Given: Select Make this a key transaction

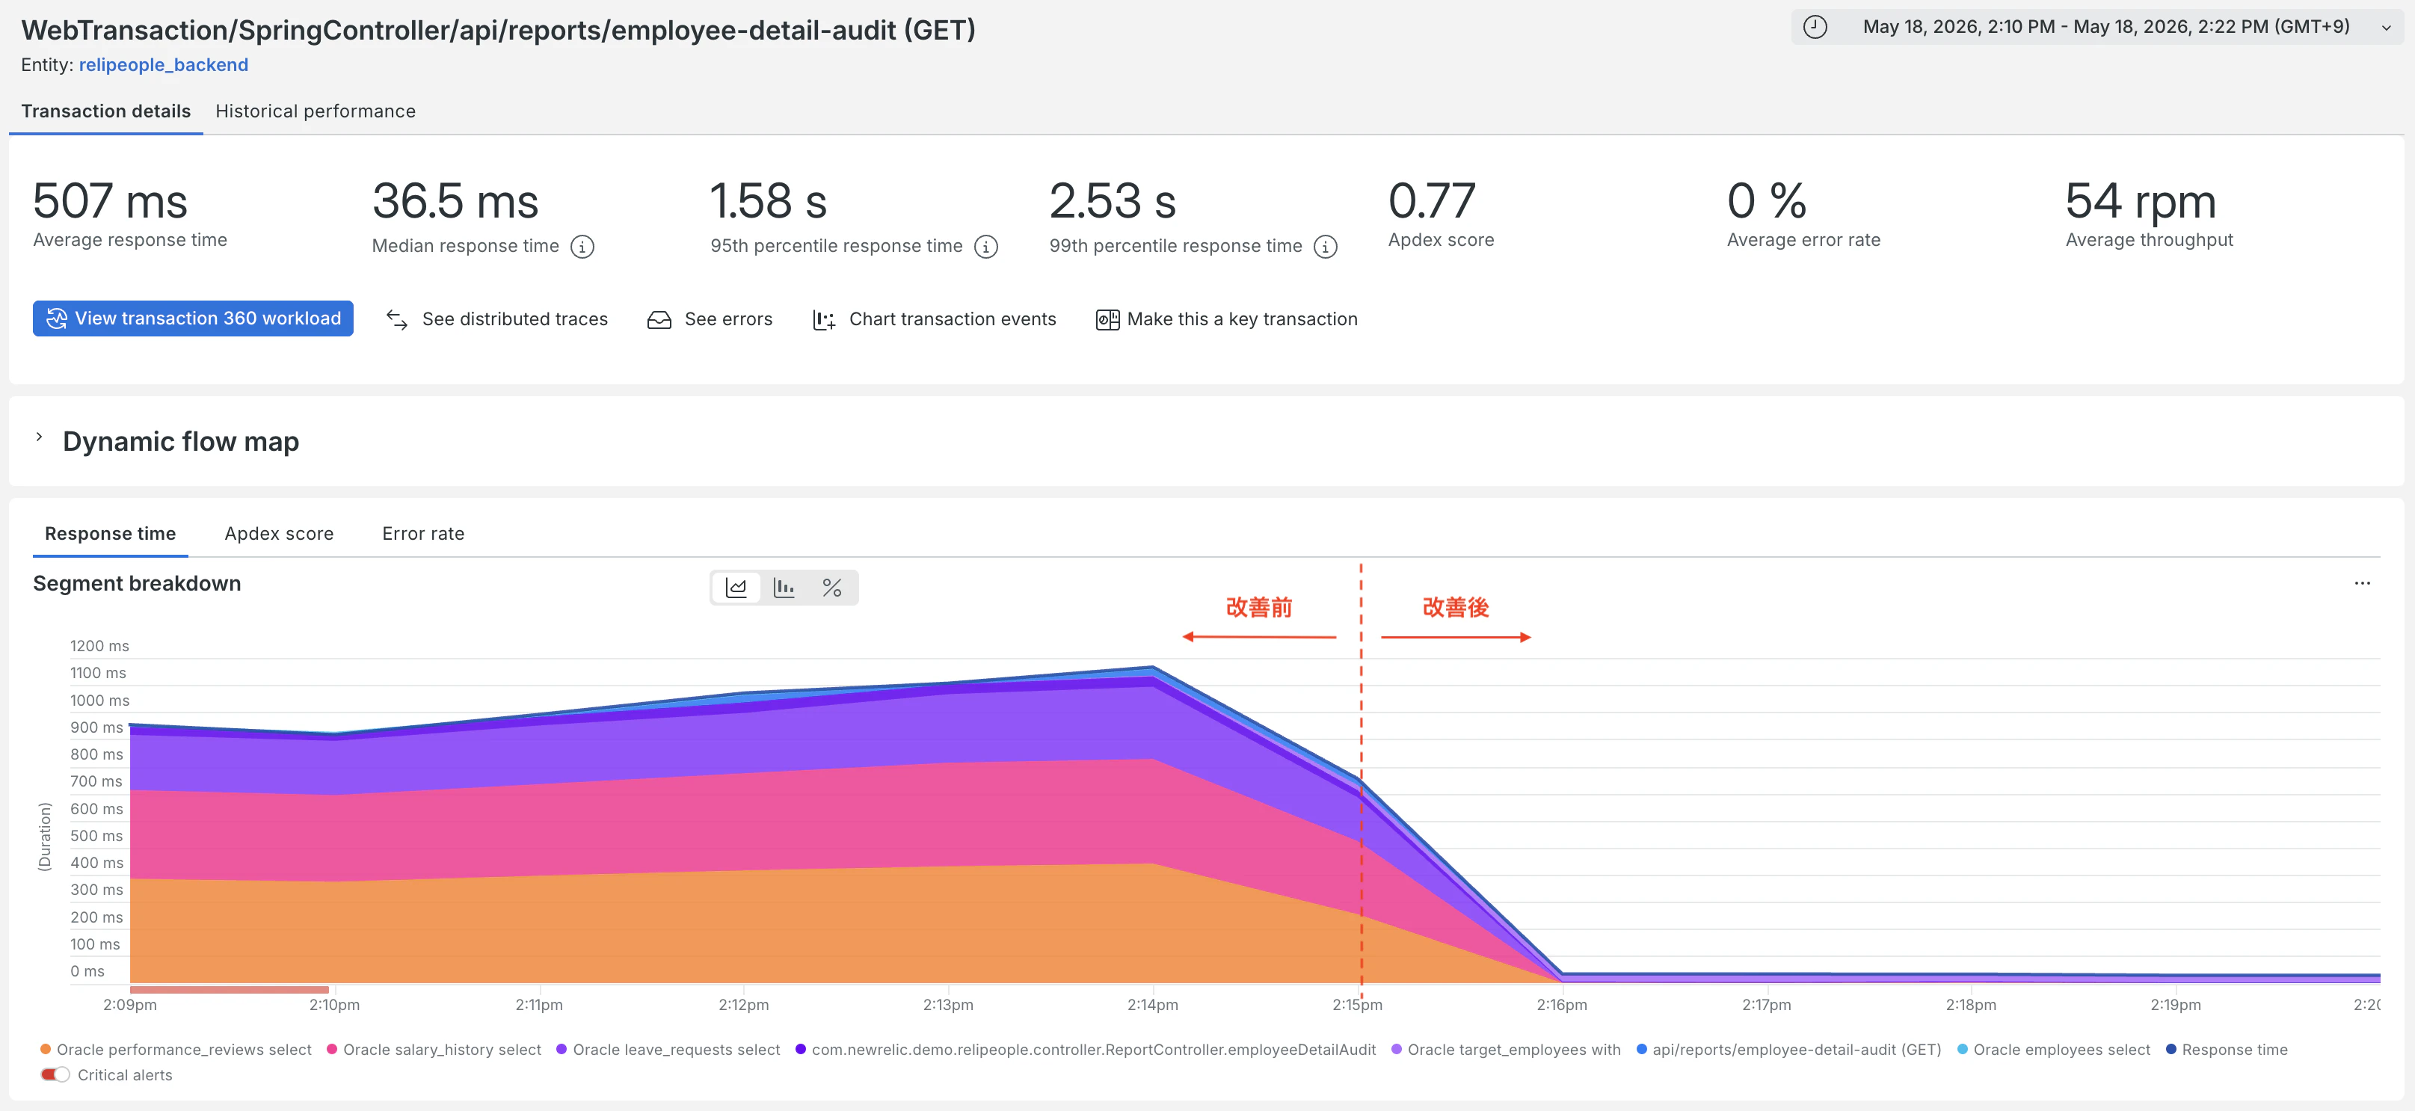Looking at the screenshot, I should [1242, 320].
